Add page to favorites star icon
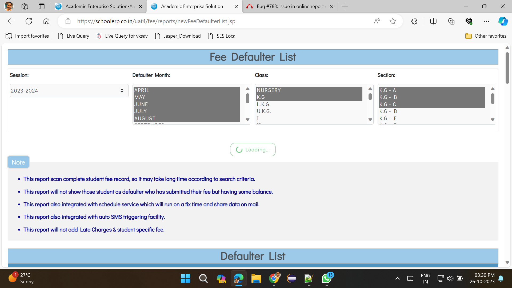The width and height of the screenshot is (512, 288). click(x=393, y=21)
